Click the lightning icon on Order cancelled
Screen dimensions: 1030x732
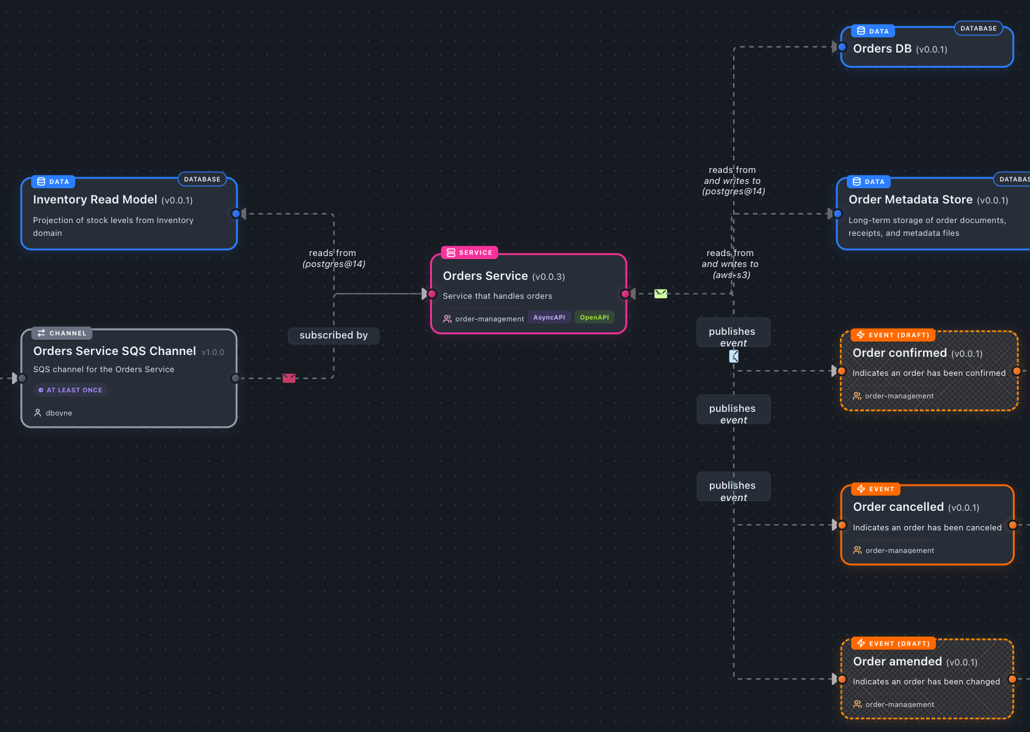pyautogui.click(x=861, y=489)
